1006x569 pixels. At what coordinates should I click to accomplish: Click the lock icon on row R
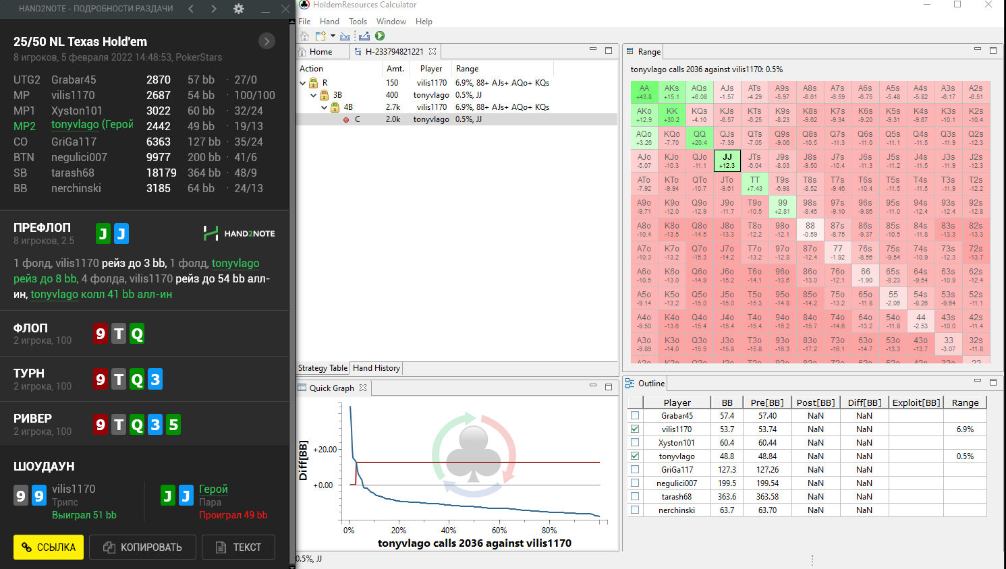(x=314, y=83)
